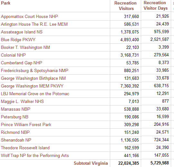Open LBJ Memorial Grove on the Potomac
174x167 pixels.
point(35,94)
